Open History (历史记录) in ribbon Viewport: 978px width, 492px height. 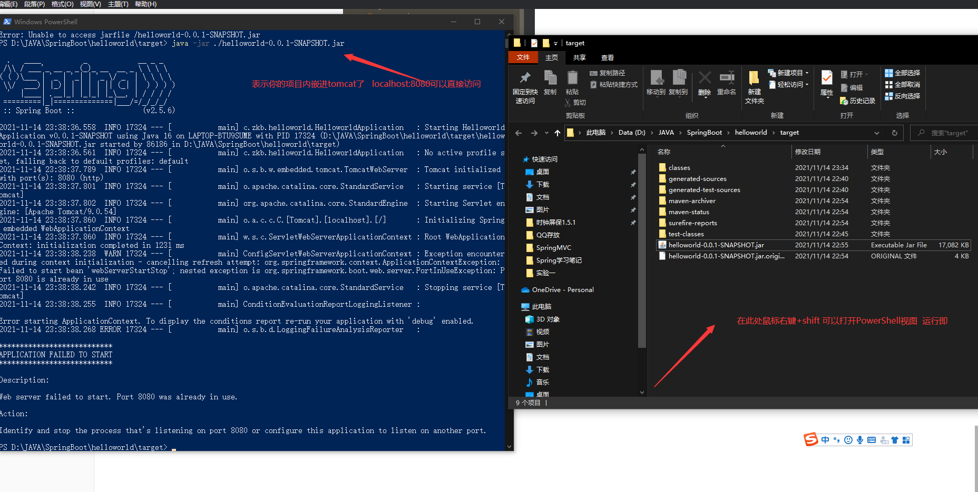[x=857, y=101]
